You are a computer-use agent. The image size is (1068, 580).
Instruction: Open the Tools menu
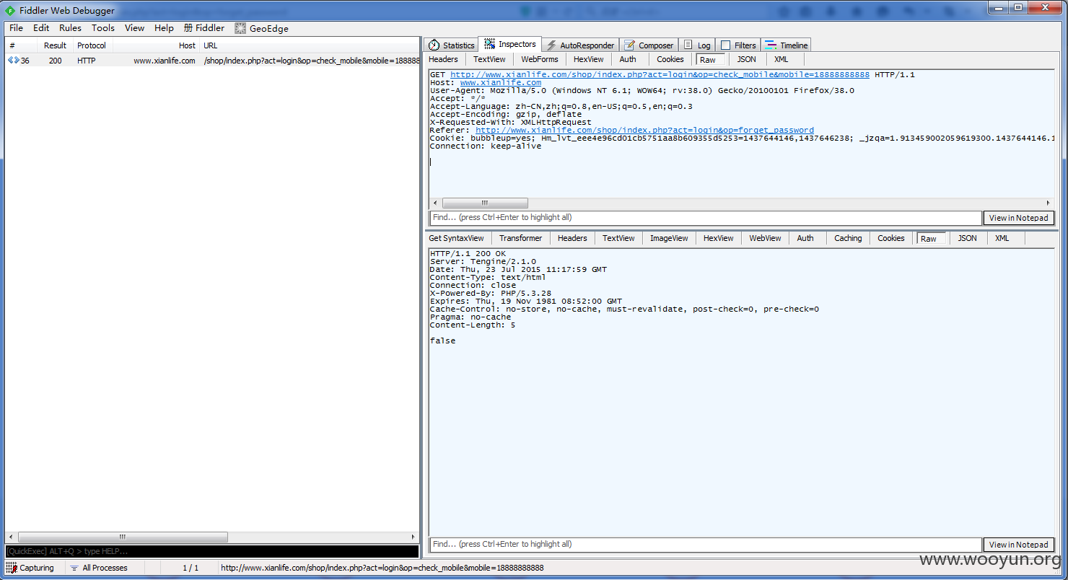point(102,28)
